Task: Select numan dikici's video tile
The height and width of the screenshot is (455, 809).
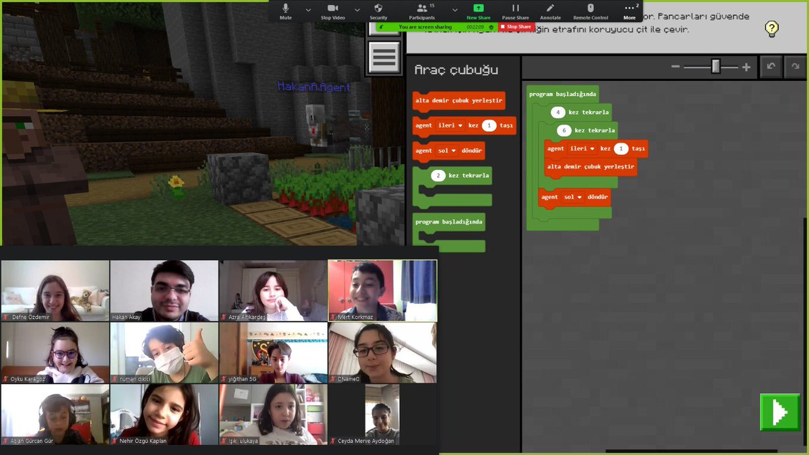Action: [164, 353]
